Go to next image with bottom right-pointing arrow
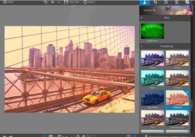195x137 pixels. pyautogui.click(x=11, y=136)
